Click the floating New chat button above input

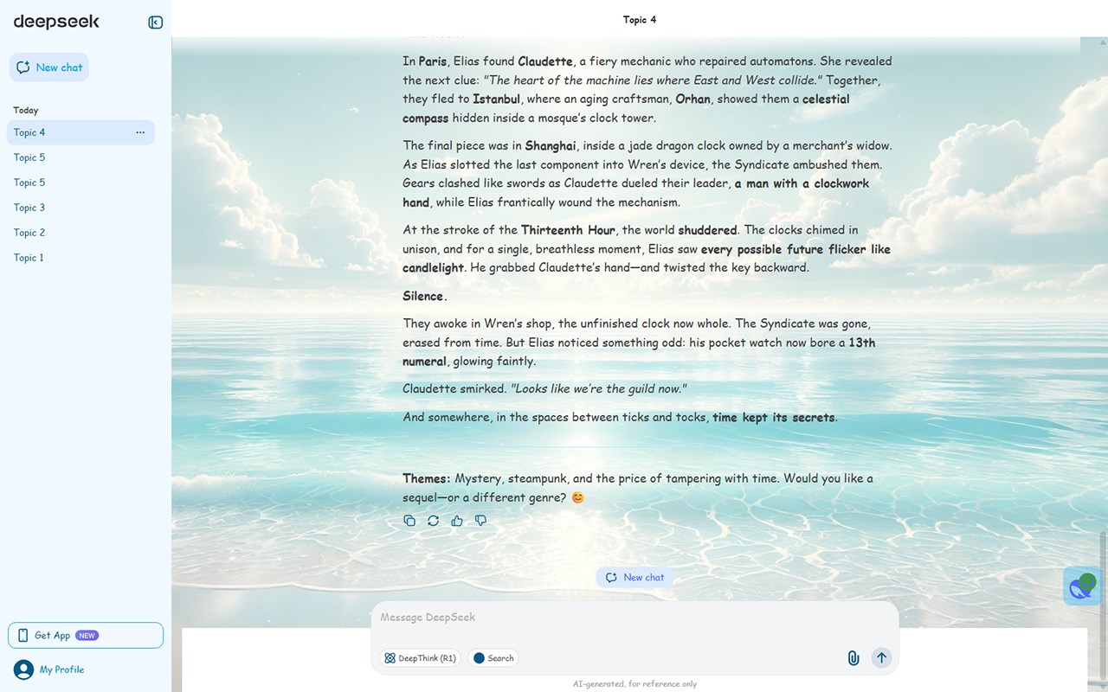click(635, 577)
